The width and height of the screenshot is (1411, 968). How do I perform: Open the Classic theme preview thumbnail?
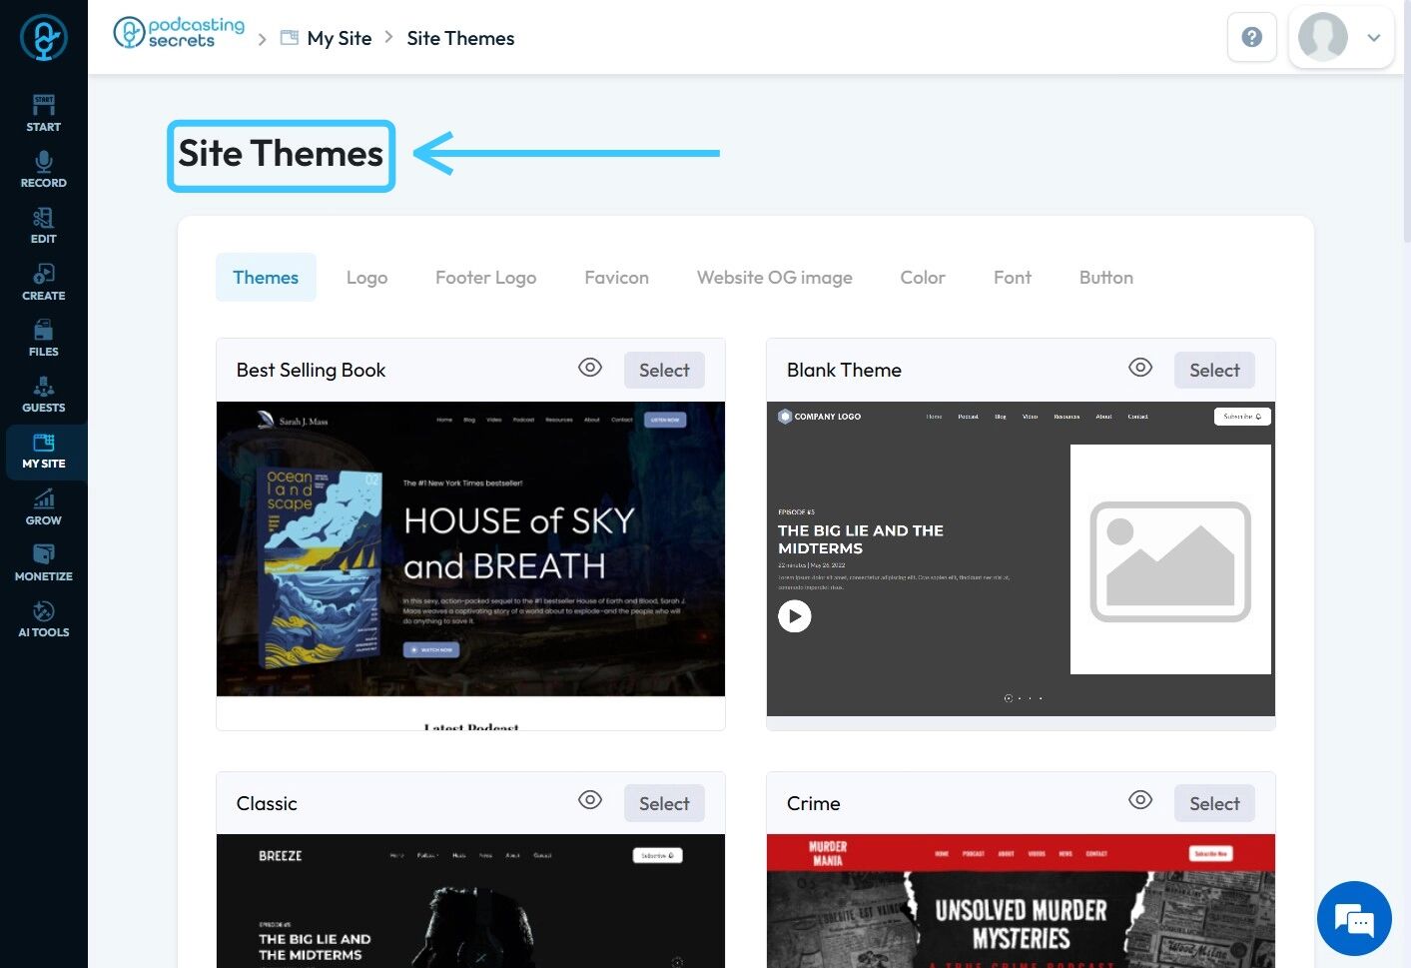pyautogui.click(x=470, y=901)
